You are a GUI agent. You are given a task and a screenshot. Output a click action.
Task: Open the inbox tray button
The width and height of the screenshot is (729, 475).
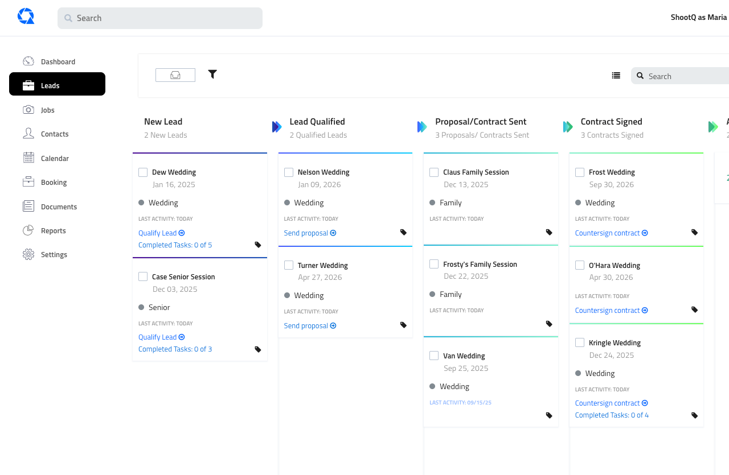(175, 75)
